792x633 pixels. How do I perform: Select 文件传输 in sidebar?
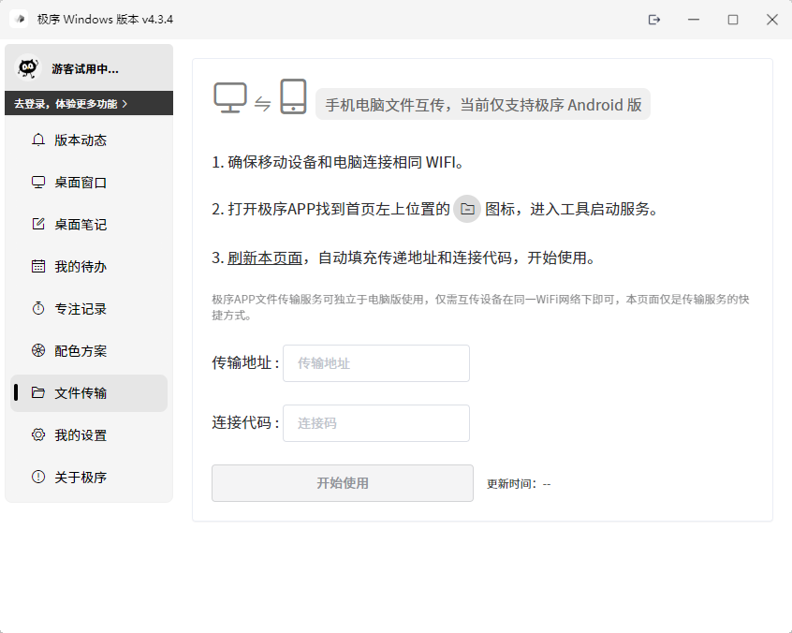(89, 393)
